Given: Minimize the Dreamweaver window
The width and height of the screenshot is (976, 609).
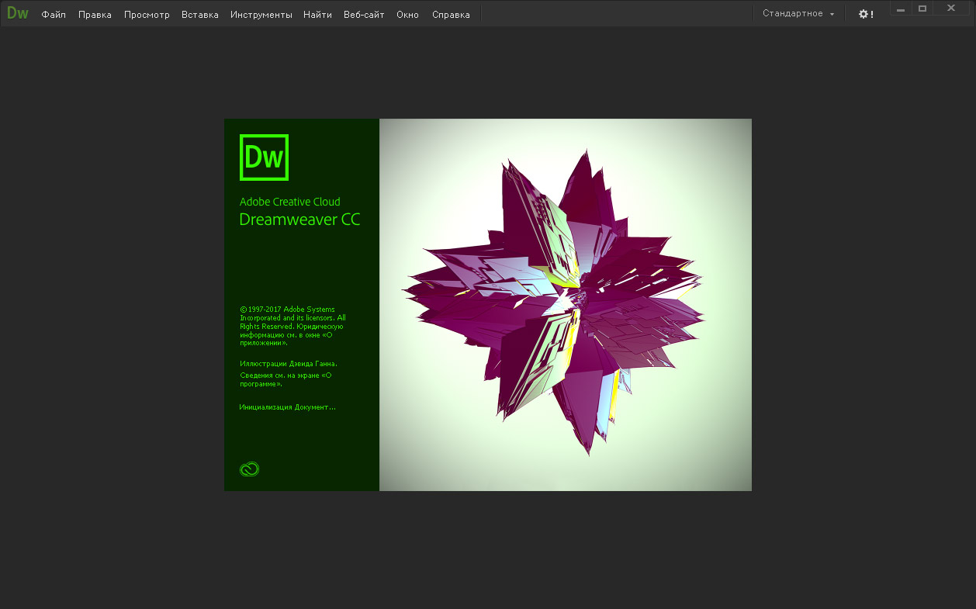Looking at the screenshot, I should (901, 9).
